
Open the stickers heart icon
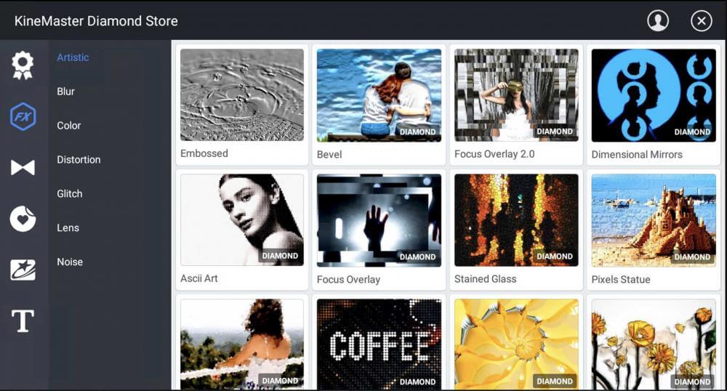pos(23,219)
